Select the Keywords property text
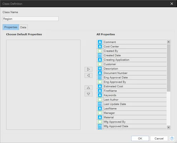Viewport: 177px width, 143px height. [110, 95]
